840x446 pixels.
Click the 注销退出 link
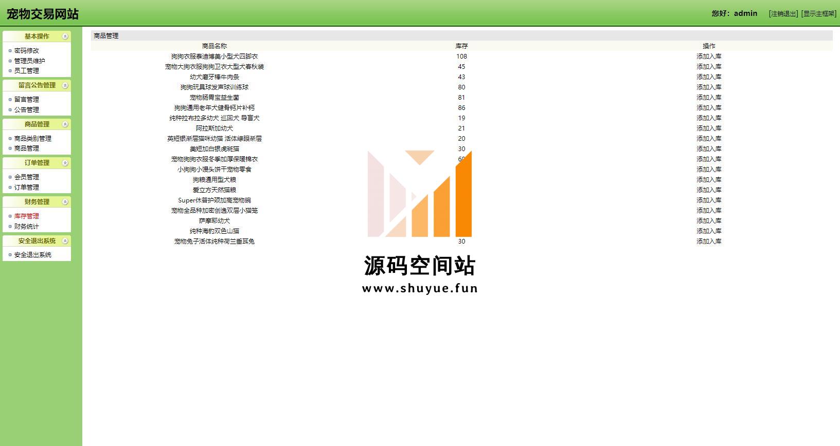click(783, 14)
